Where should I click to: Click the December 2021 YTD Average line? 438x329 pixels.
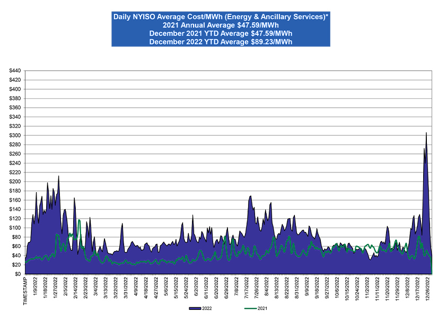pyautogui.click(x=221, y=33)
